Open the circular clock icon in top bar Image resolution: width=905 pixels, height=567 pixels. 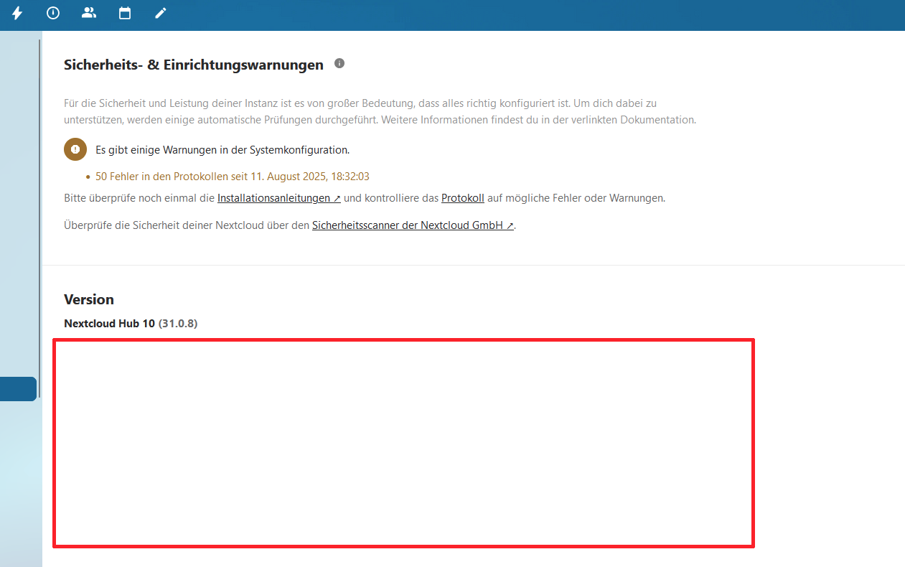tap(53, 13)
